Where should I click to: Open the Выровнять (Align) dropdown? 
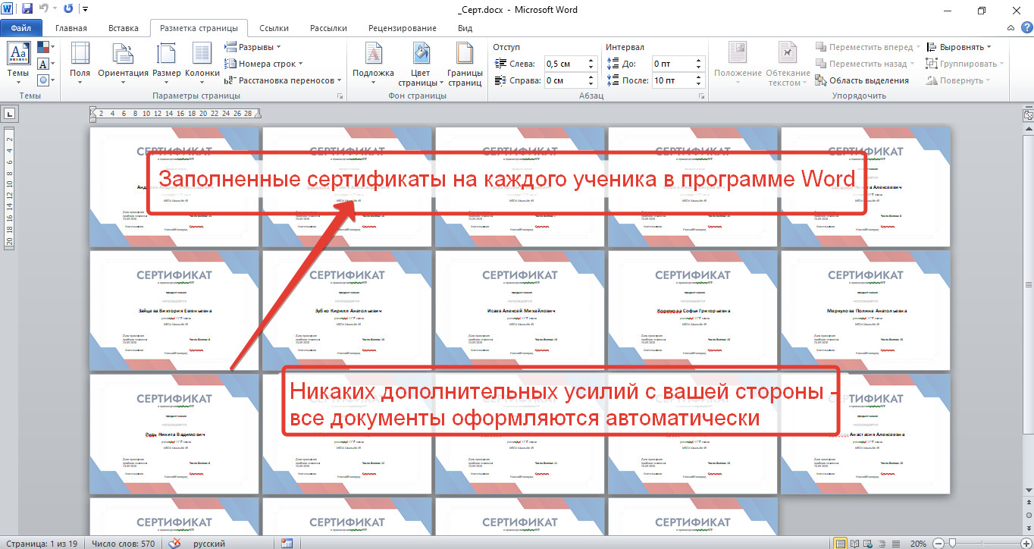click(x=958, y=47)
